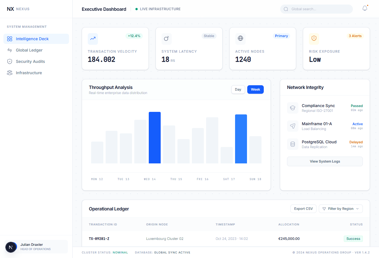Expand the Filter by Region chevron
The width and height of the screenshot is (379, 258).
pos(357,209)
